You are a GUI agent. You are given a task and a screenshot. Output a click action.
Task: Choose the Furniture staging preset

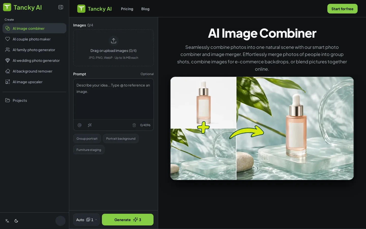[x=89, y=150]
